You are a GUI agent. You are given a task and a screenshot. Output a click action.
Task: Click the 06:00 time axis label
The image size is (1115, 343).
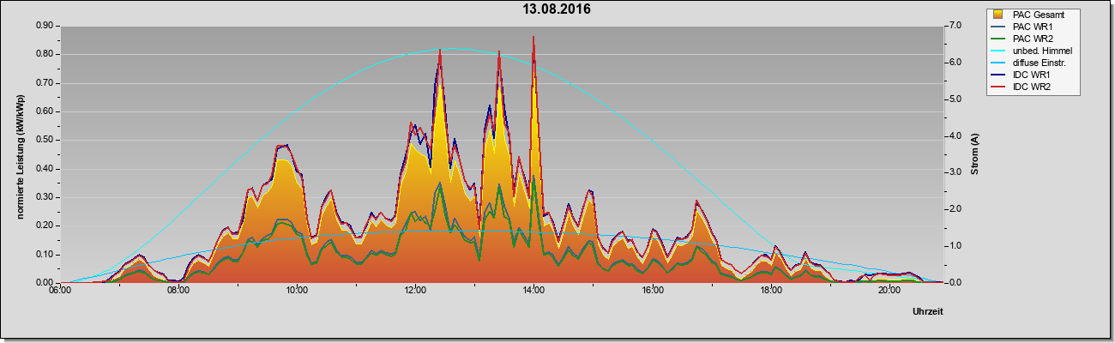(x=60, y=290)
